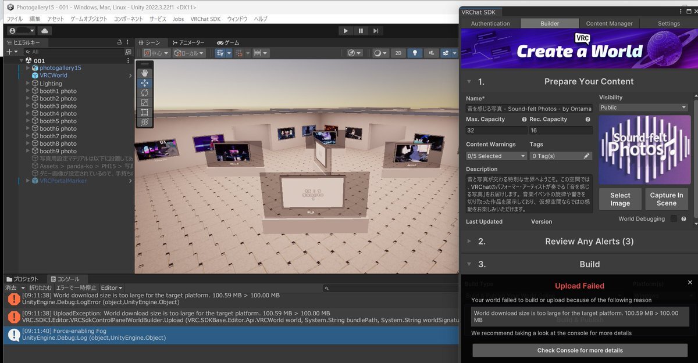Open the Content Manager tab
This screenshot has width=698, height=363.
coord(609,23)
